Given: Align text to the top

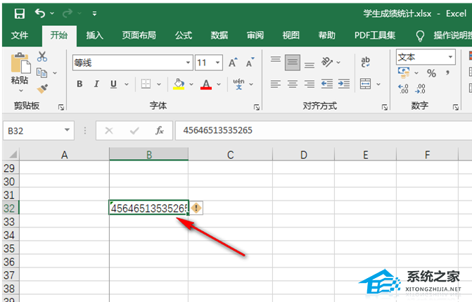Looking at the screenshot, I should click(276, 59).
